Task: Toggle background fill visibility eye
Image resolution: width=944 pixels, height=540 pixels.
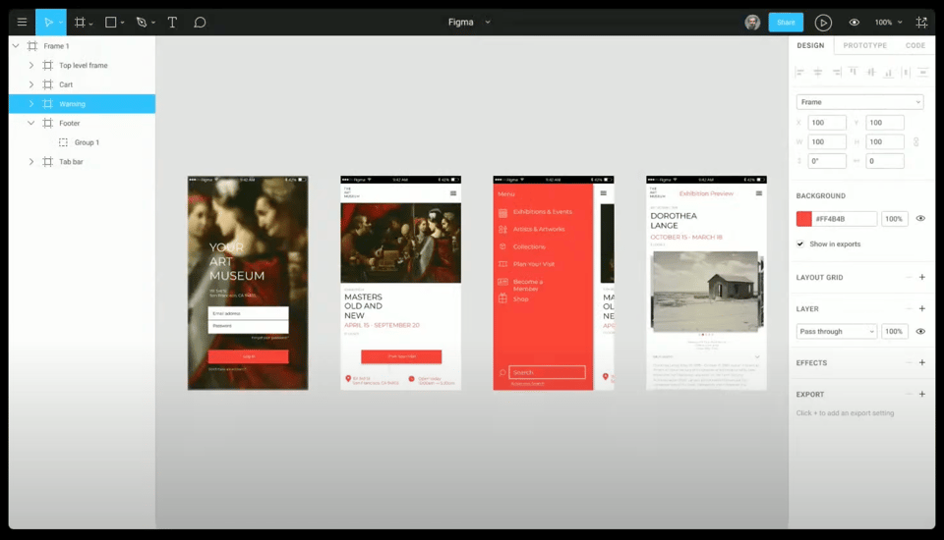Action: click(920, 219)
